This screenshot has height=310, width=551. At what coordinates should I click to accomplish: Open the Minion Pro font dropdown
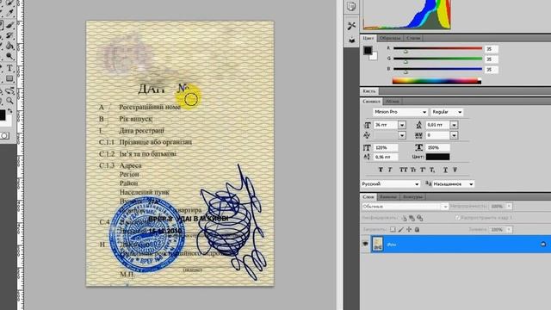point(400,112)
